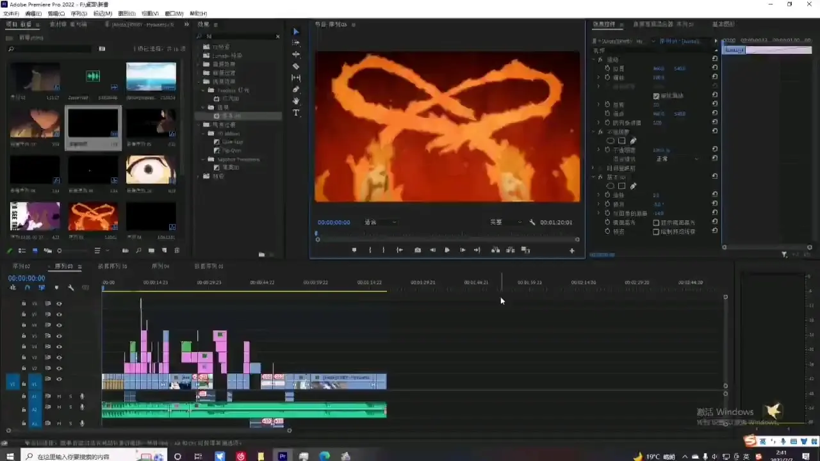Screen dimensions: 820x461
Task: Select the Pen tool in the toolbar
Action: [296, 89]
